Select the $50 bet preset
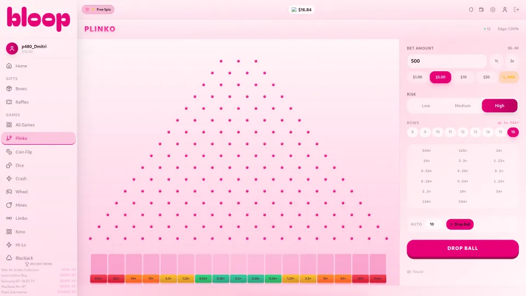The image size is (526, 296). [x=486, y=77]
